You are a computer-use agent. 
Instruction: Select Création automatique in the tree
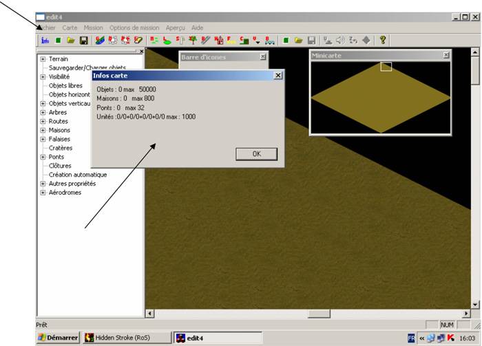(x=77, y=175)
